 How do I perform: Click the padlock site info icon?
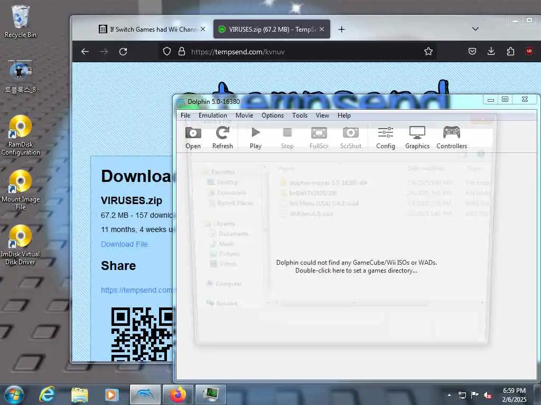[x=182, y=52]
